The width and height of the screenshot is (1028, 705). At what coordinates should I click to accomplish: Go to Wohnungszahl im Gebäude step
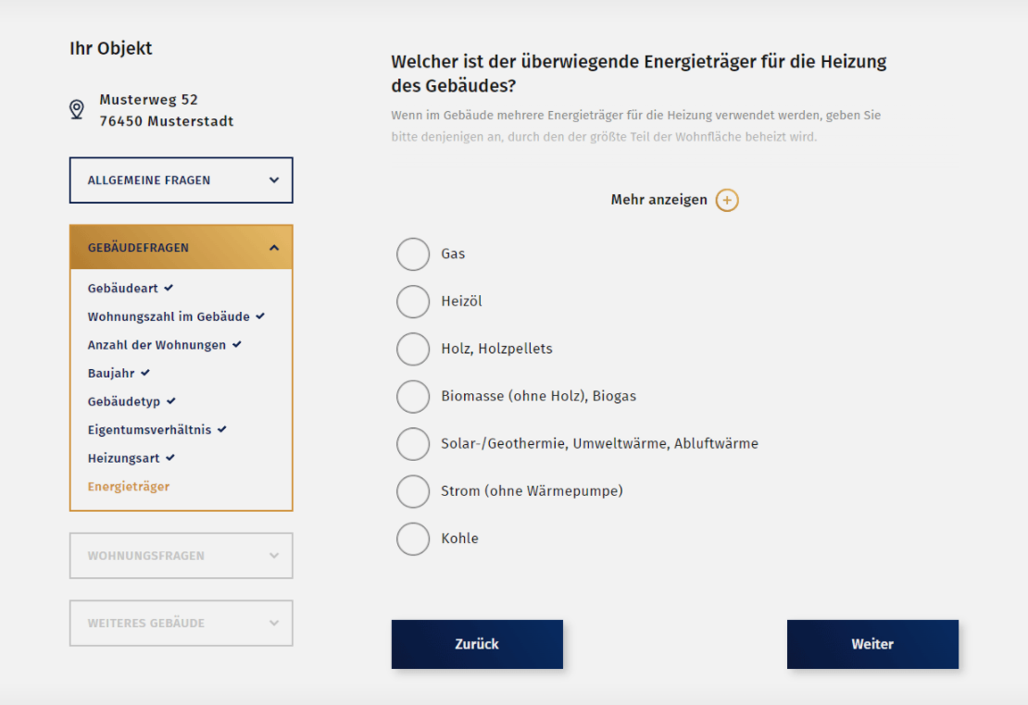(169, 316)
